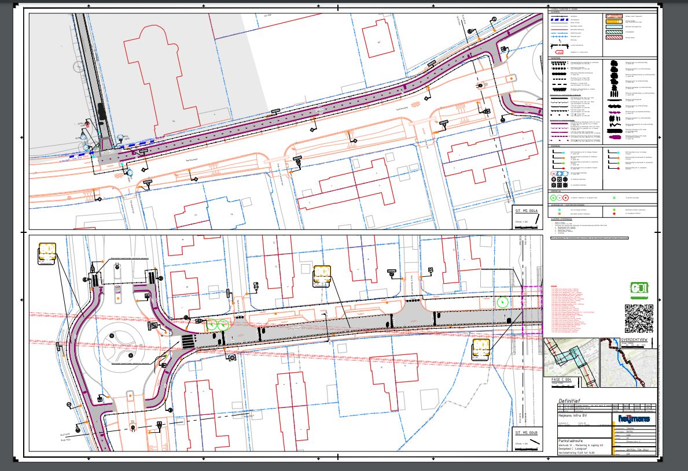
Task: Click the lone green circle on the lower-right road
Action: (x=502, y=302)
